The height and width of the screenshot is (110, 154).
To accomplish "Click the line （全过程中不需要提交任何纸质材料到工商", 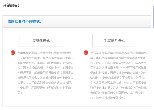I will tap(44, 88).
